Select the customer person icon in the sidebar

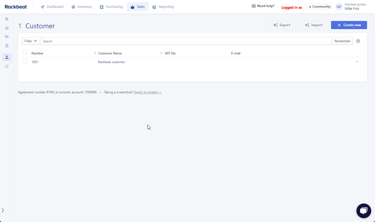click(x=7, y=57)
